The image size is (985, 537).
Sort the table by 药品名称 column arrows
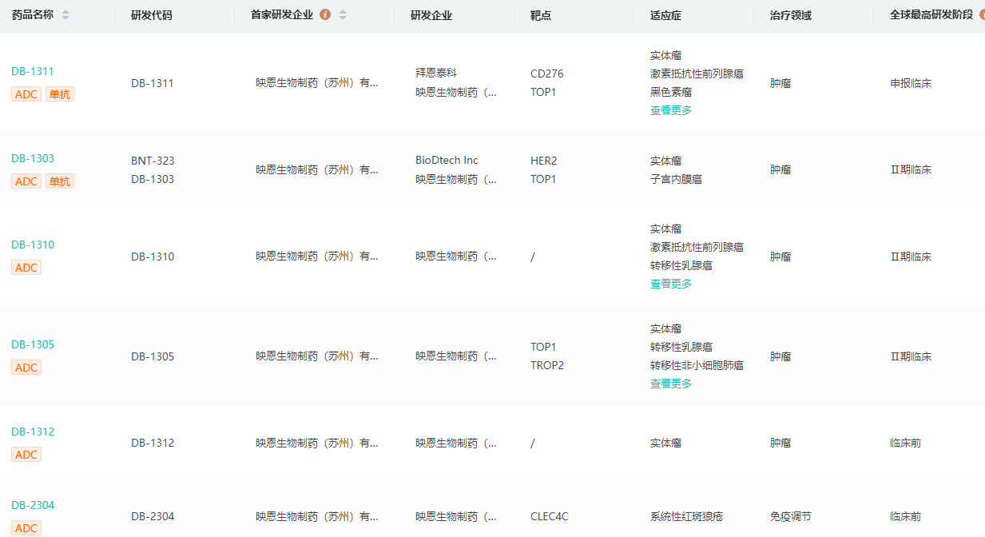point(66,15)
